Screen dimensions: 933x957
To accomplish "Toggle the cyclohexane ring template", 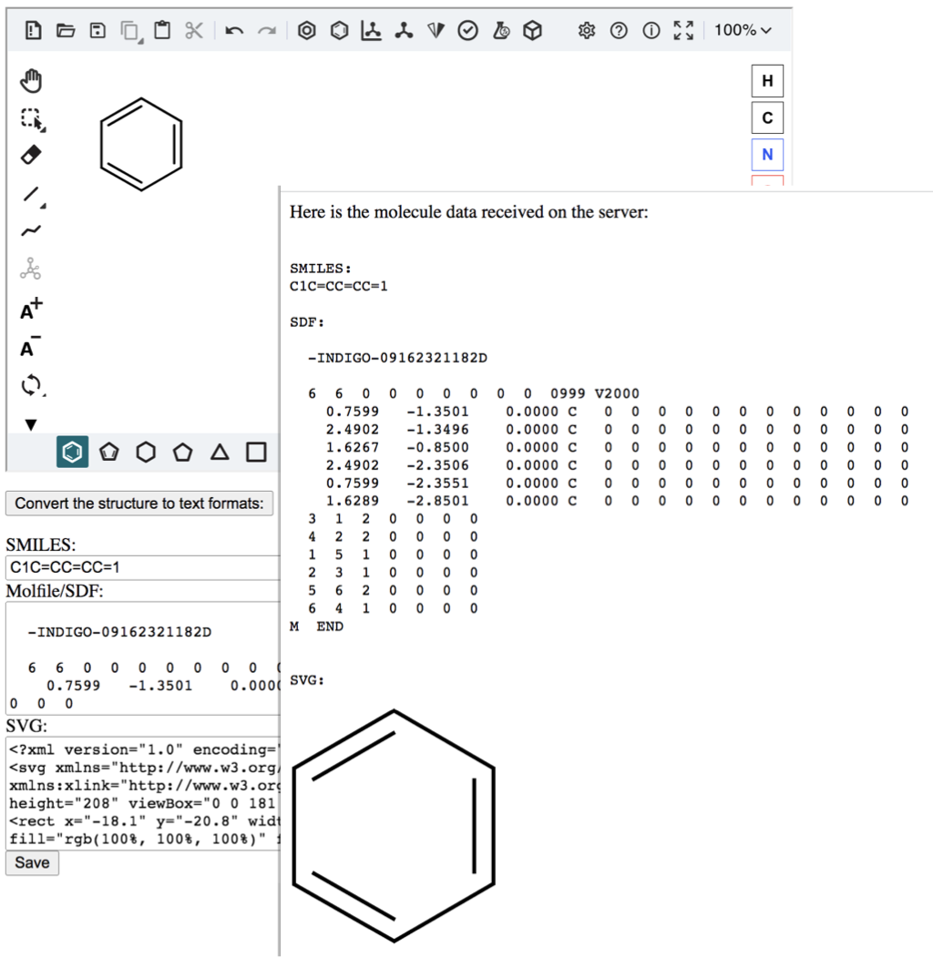I will pyautogui.click(x=146, y=452).
